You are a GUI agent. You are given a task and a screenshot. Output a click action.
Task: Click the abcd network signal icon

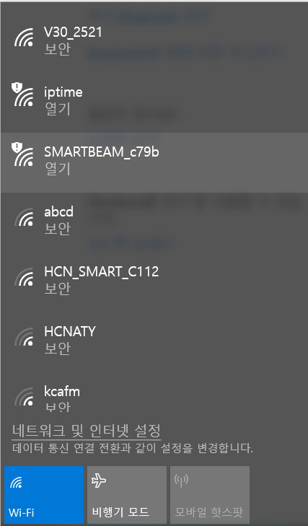(24, 217)
